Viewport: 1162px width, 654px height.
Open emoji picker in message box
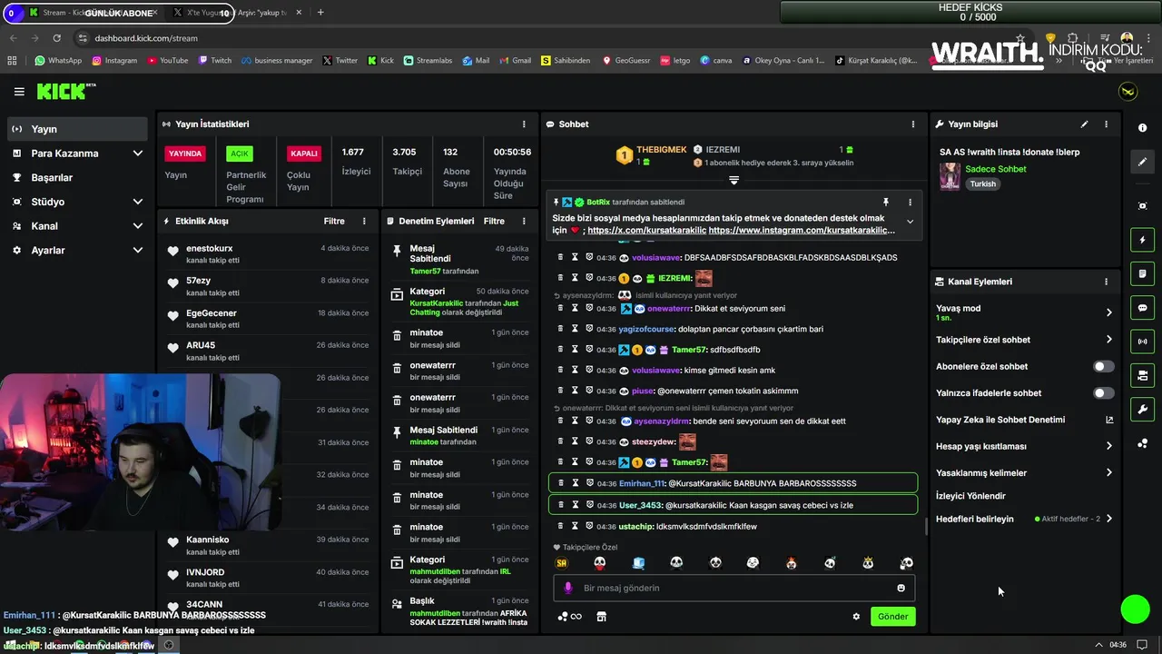[901, 588]
